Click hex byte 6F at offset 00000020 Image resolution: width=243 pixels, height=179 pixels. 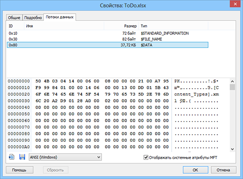tap(38, 94)
